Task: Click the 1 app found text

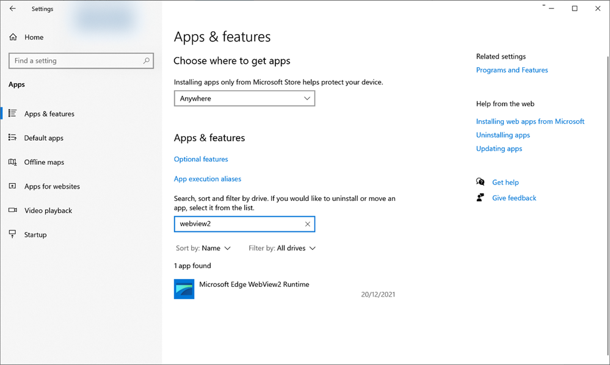Action: (192, 266)
